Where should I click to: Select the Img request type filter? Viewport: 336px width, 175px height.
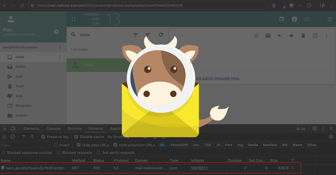(x=240, y=145)
